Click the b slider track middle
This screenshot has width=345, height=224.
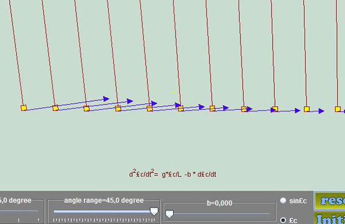click(220, 214)
